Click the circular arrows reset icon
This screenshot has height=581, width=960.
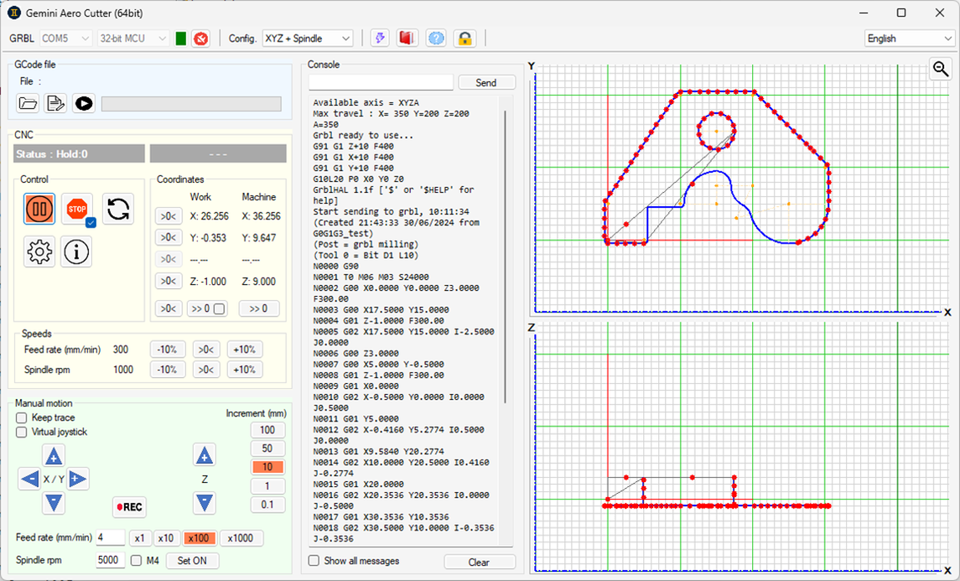tap(117, 208)
